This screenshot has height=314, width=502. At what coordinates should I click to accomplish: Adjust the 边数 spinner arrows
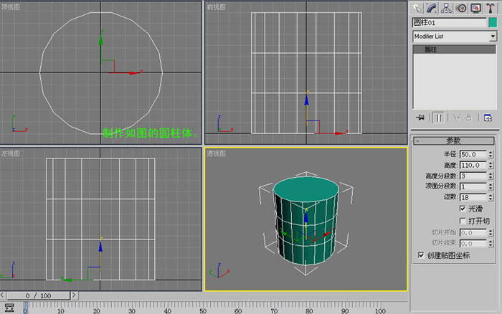491,197
